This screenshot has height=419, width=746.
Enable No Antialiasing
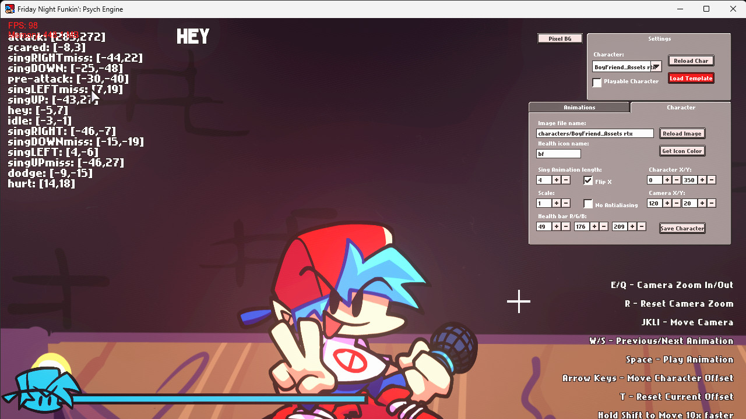tap(588, 204)
